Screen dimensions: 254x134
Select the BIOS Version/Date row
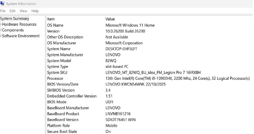pyautogui.click(x=63, y=84)
